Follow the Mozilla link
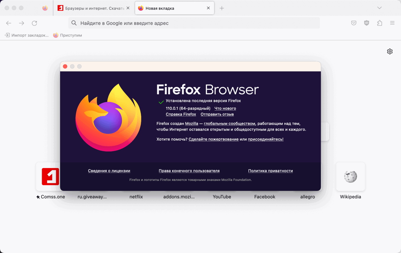Image resolution: width=401 pixels, height=253 pixels. pos(192,123)
